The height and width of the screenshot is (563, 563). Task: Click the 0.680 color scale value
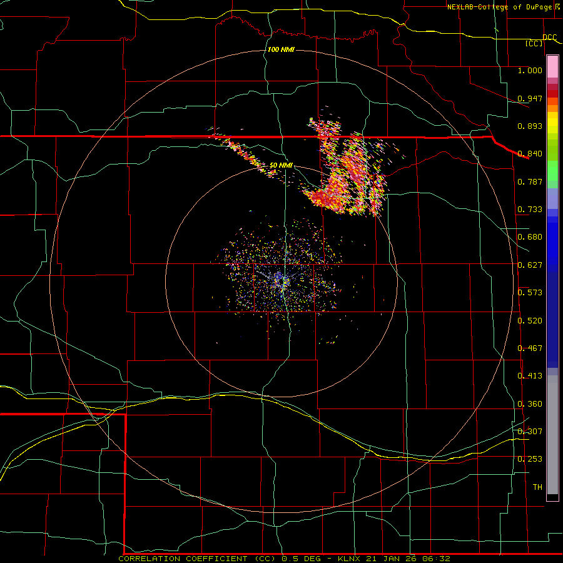click(530, 237)
